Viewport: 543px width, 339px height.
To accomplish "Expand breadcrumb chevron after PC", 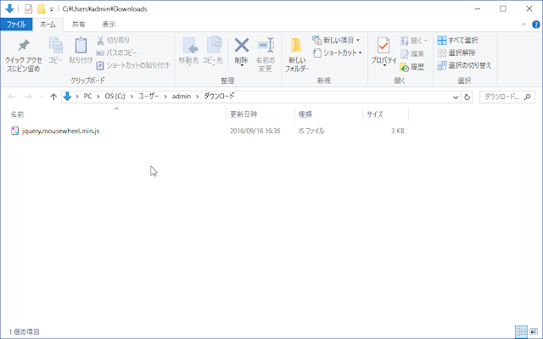I will click(98, 97).
